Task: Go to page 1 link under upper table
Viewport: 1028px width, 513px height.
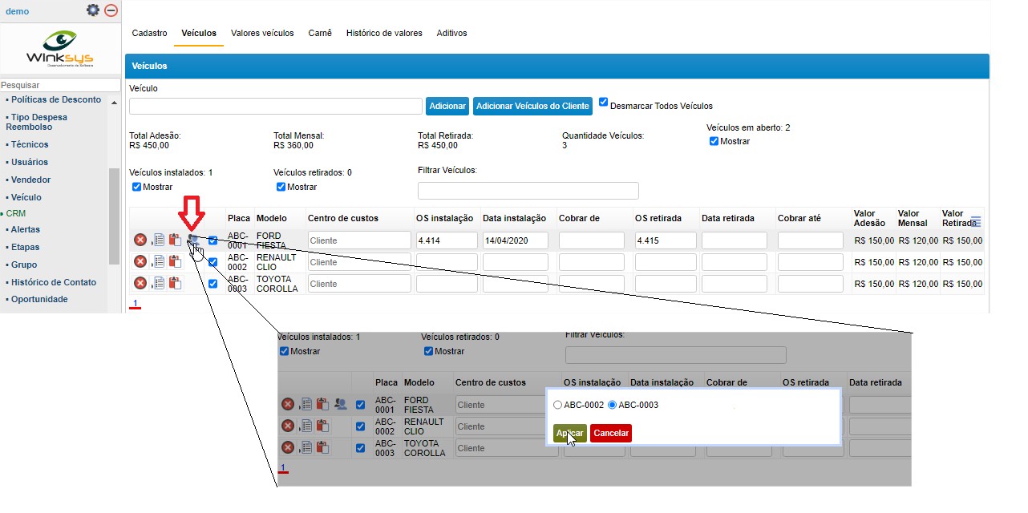Action: tap(136, 303)
